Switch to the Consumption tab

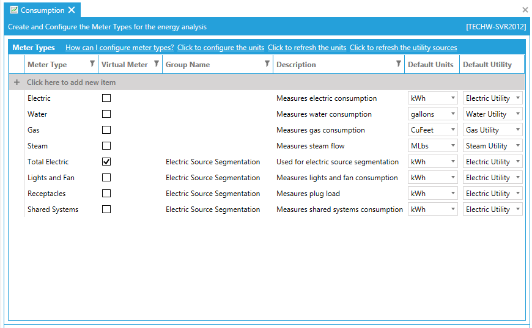pyautogui.click(x=42, y=10)
